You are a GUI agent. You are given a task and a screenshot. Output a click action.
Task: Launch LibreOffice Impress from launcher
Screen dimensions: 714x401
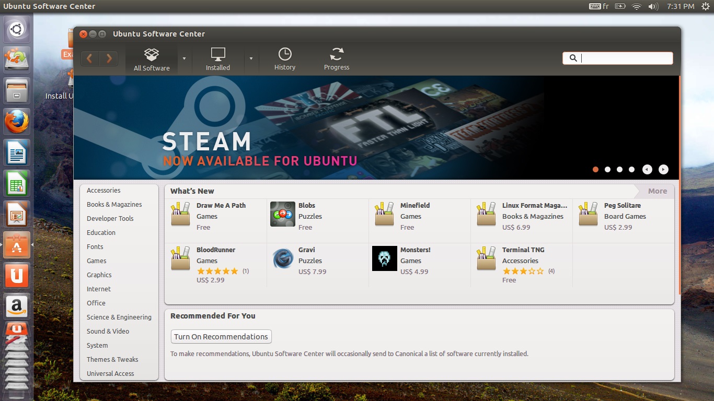[17, 214]
